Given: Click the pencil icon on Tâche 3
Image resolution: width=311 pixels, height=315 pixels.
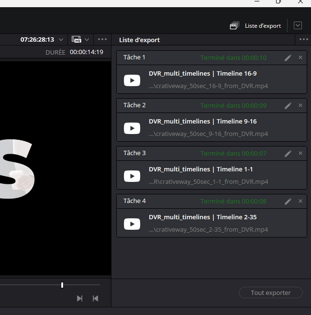Looking at the screenshot, I should point(288,153).
